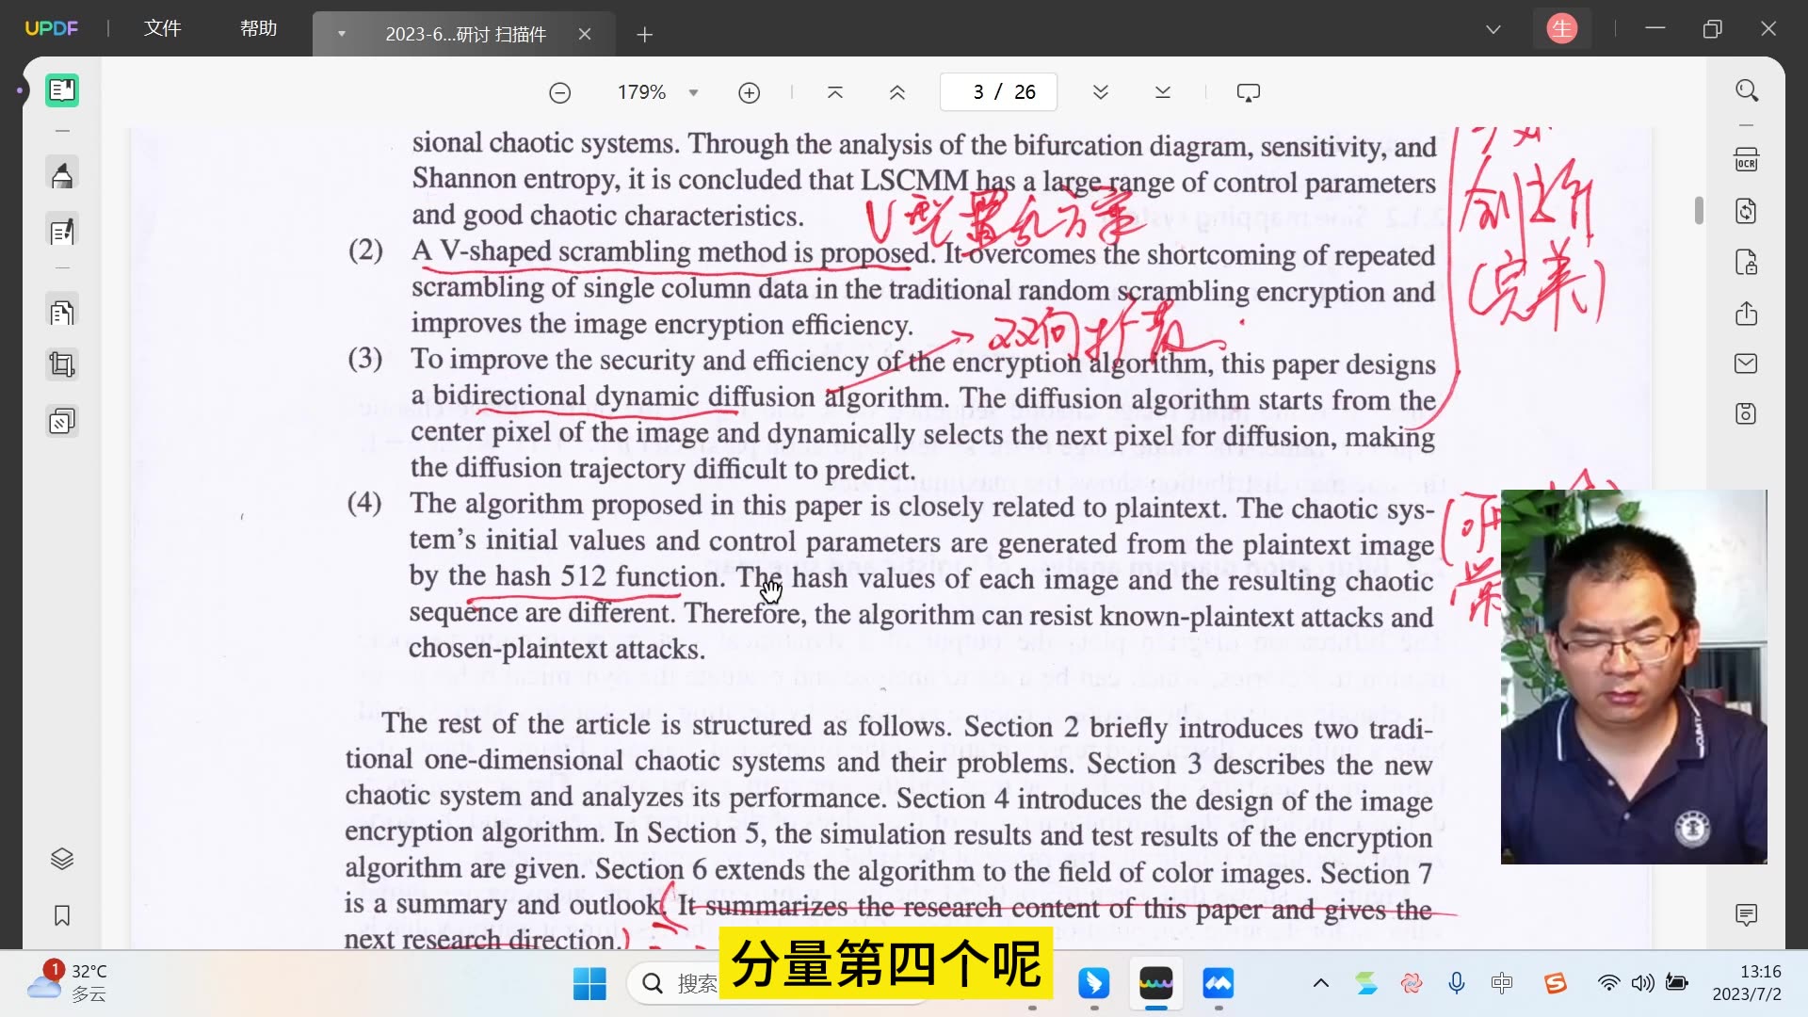Open the 帮助 menu
1808x1017 pixels.
click(259, 28)
